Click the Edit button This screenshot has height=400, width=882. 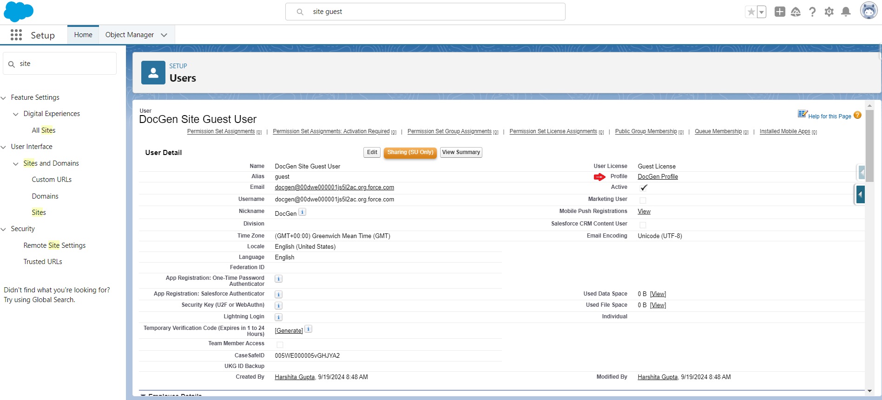[372, 152]
